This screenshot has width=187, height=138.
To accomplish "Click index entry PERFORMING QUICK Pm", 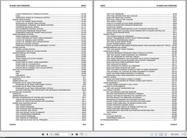I will (x=116, y=118).
